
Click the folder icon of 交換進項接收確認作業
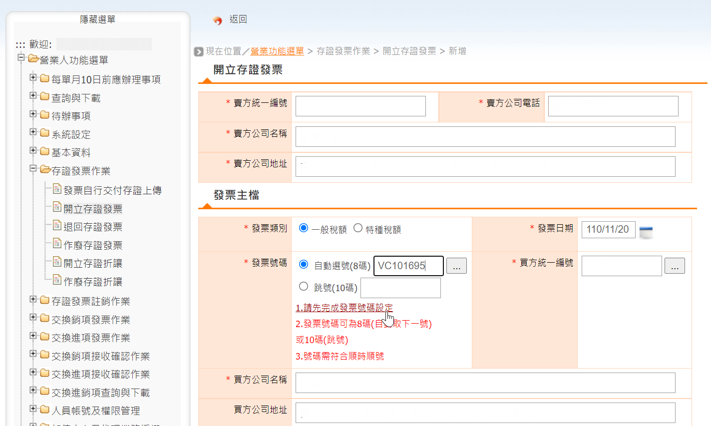coord(45,373)
